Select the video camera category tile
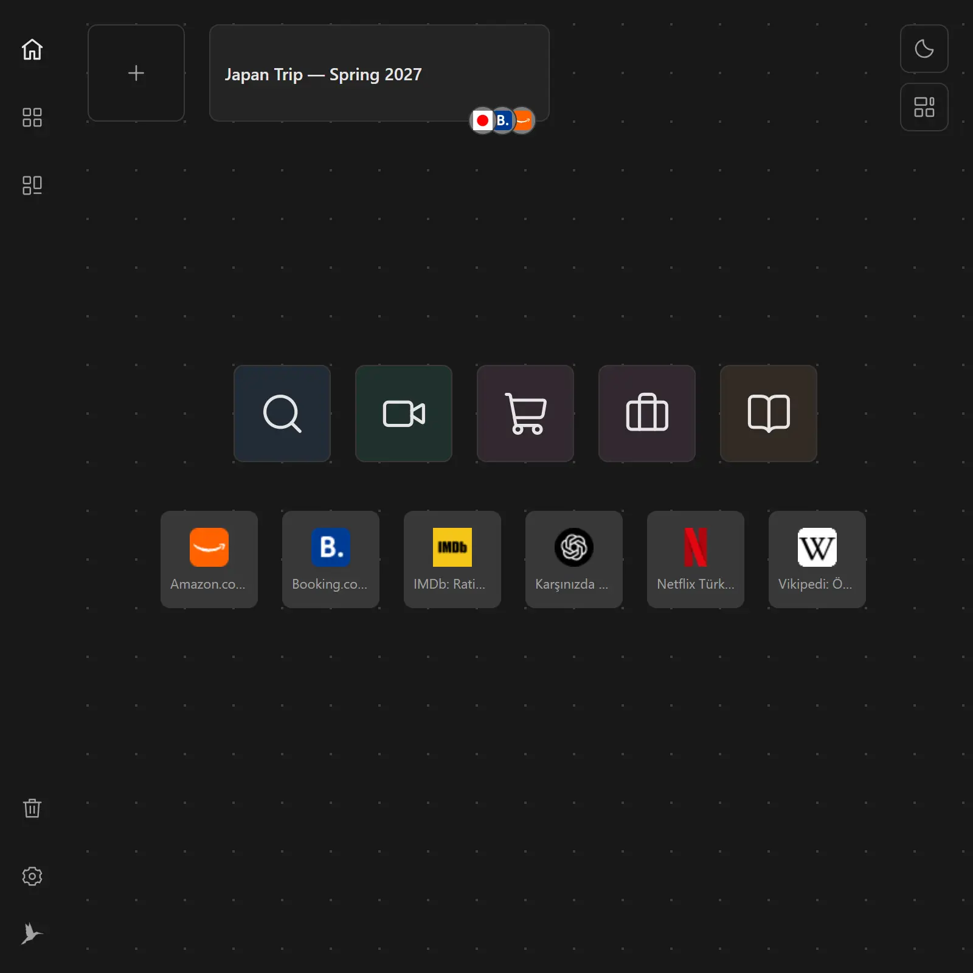The height and width of the screenshot is (973, 973). coord(404,414)
